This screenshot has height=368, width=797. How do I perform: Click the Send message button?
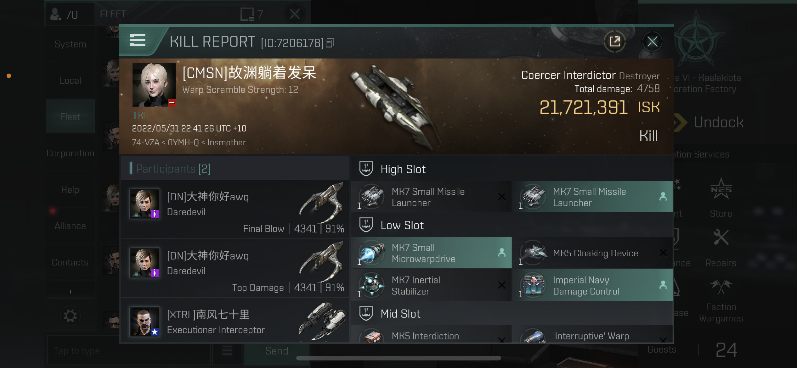pos(276,351)
